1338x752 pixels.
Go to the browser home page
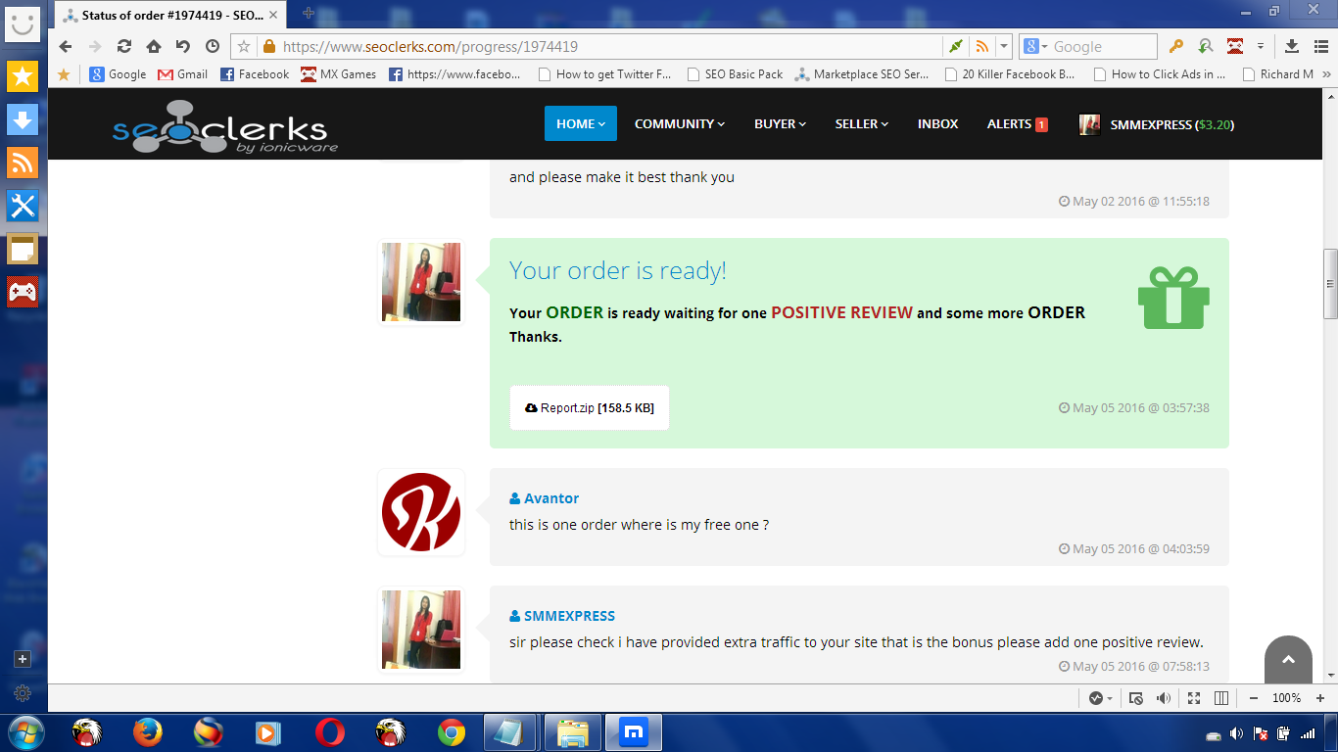point(154,46)
